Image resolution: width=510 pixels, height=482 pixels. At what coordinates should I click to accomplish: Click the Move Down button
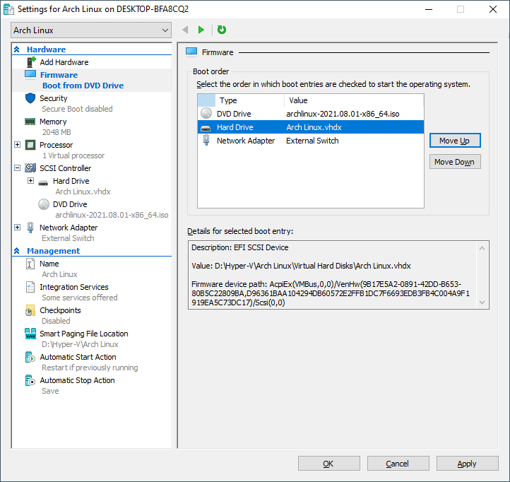tap(454, 162)
